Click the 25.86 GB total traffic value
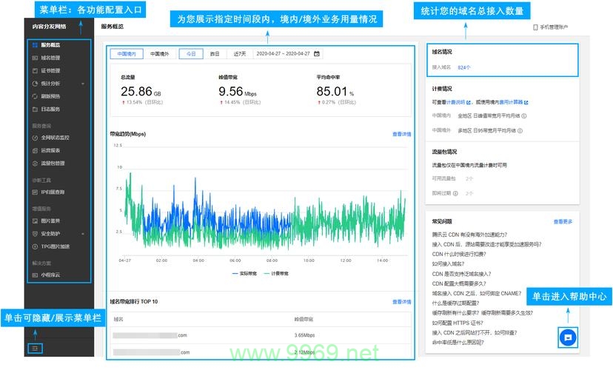This screenshot has height=370, width=613. pos(141,92)
